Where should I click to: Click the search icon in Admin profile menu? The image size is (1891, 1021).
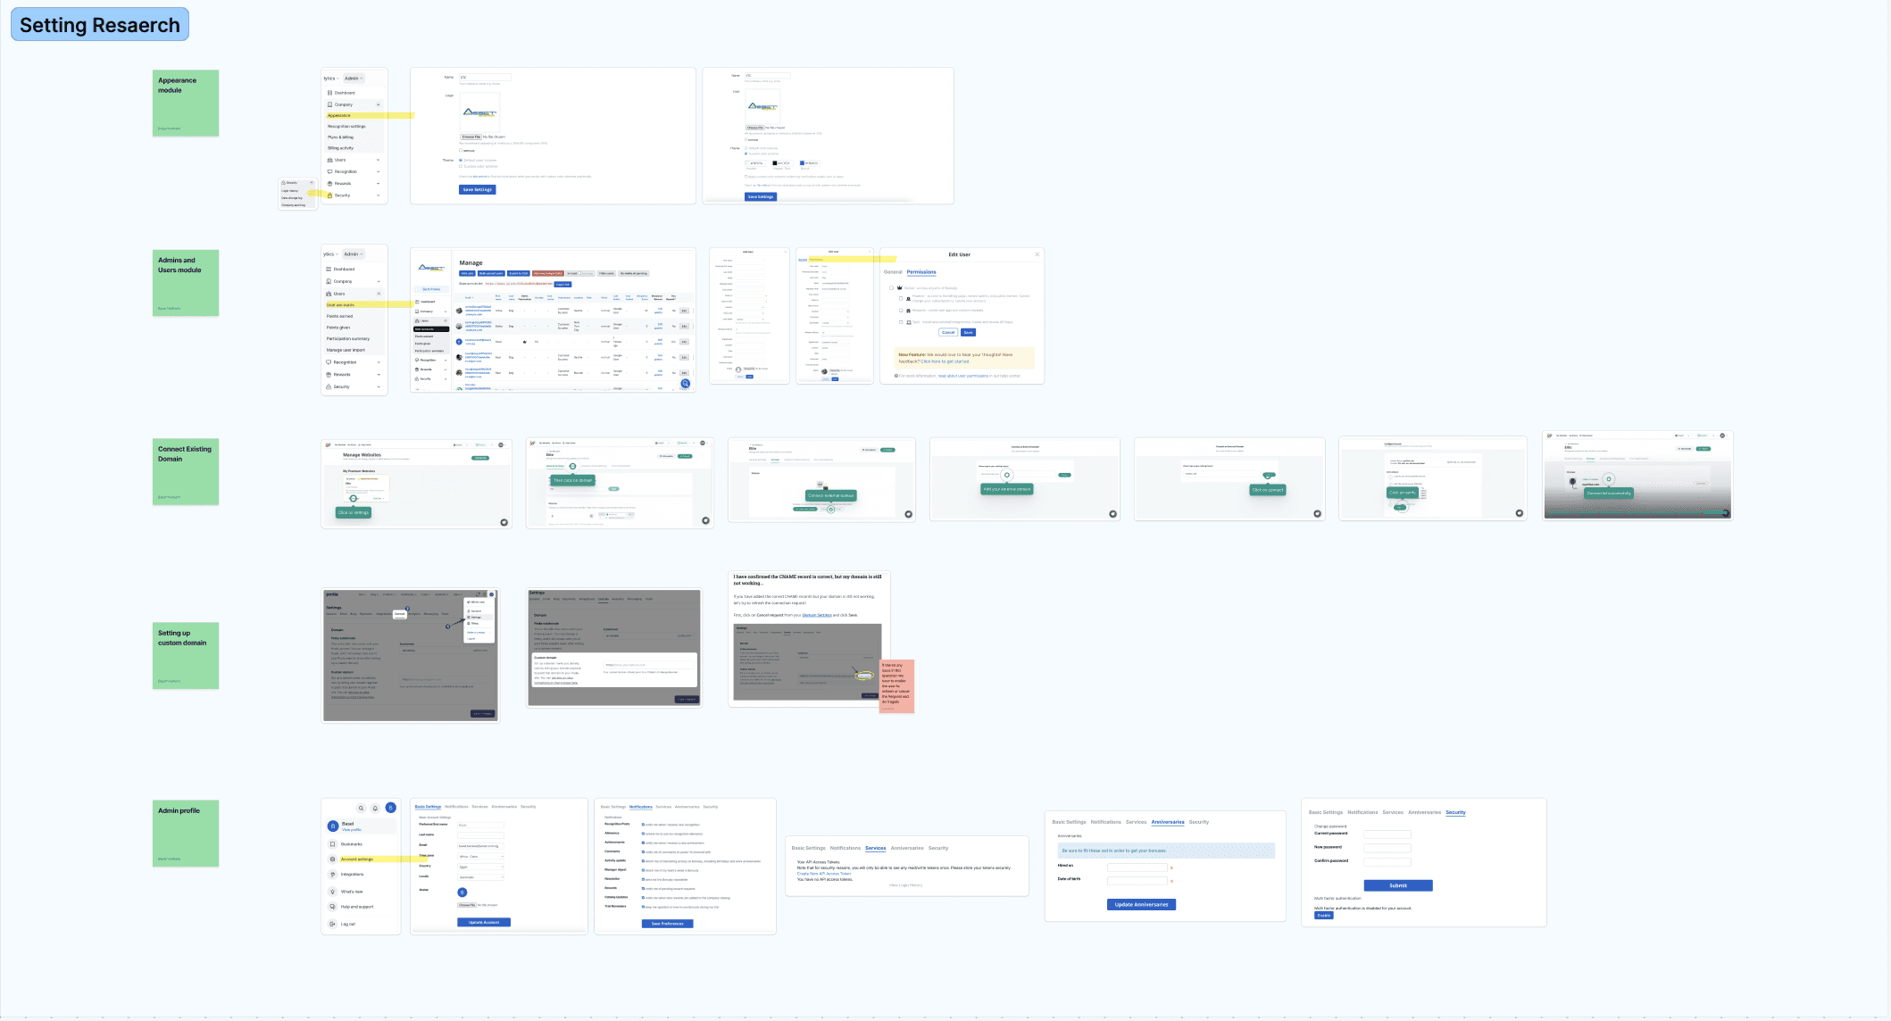pyautogui.click(x=361, y=809)
